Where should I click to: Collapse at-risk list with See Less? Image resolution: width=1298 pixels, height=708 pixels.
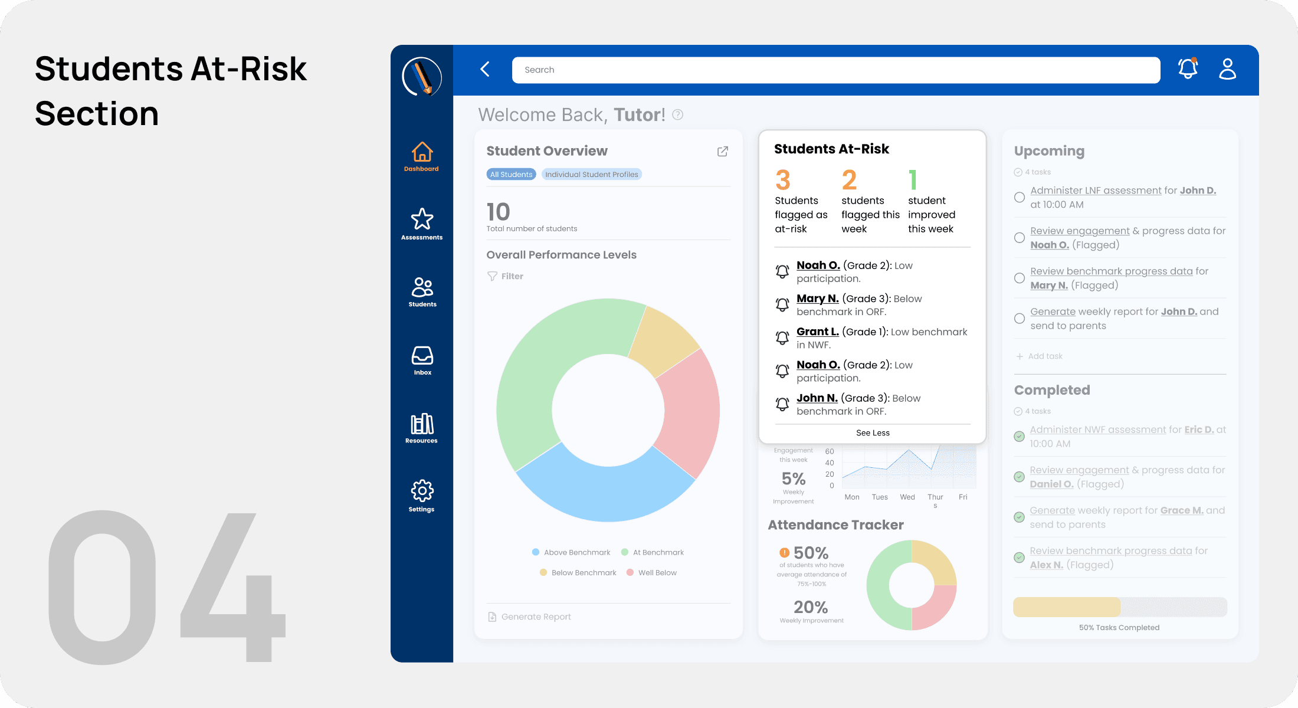(872, 432)
